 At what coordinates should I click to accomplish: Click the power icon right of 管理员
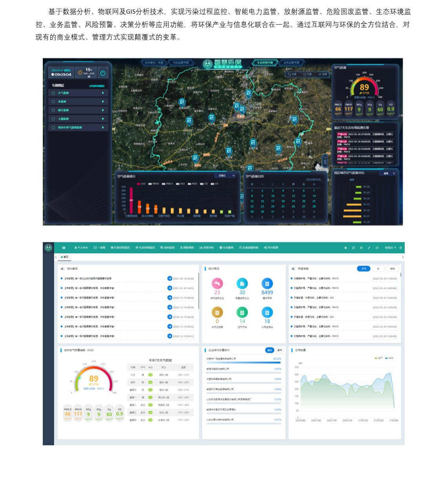click(400, 248)
